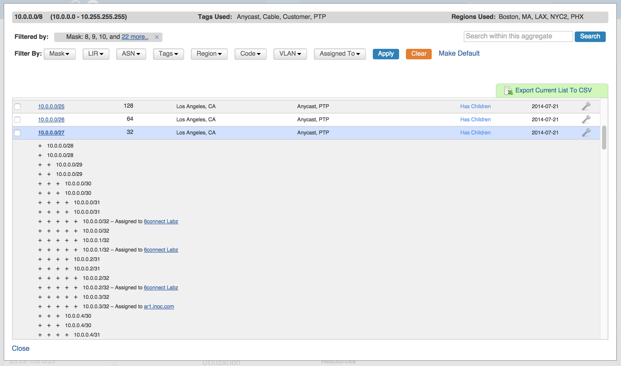Screen dimensions: 621x366
Task: Open the Assigned To dropdown
Action: click(339, 54)
